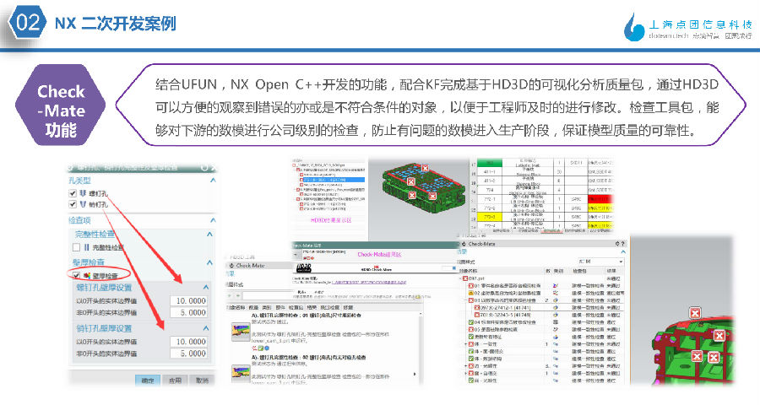Toggle the 销钉孔 checkbox
Viewport: 760px width, 405px height.
[x=72, y=204]
